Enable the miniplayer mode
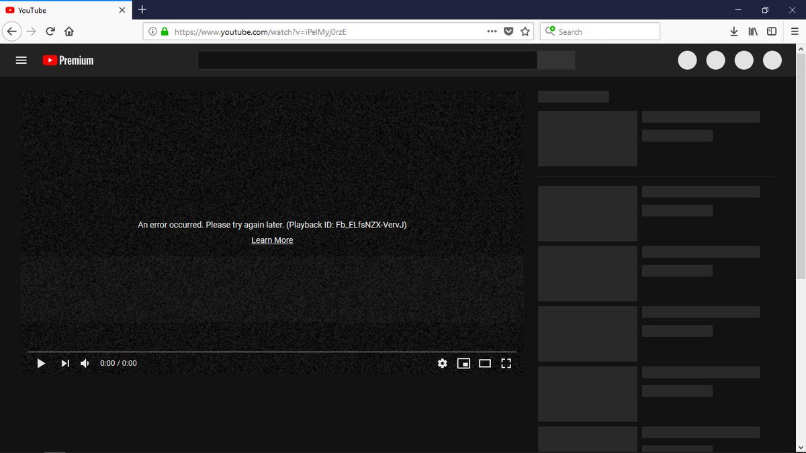Screen dimensions: 806x453 (463, 363)
